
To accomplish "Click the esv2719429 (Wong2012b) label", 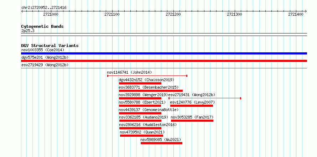I will (x=45, y=65).
